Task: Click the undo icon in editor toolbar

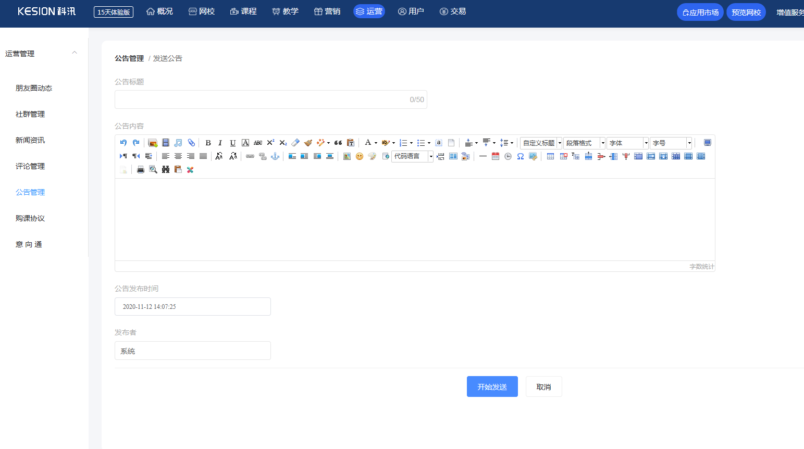Action: 123,143
